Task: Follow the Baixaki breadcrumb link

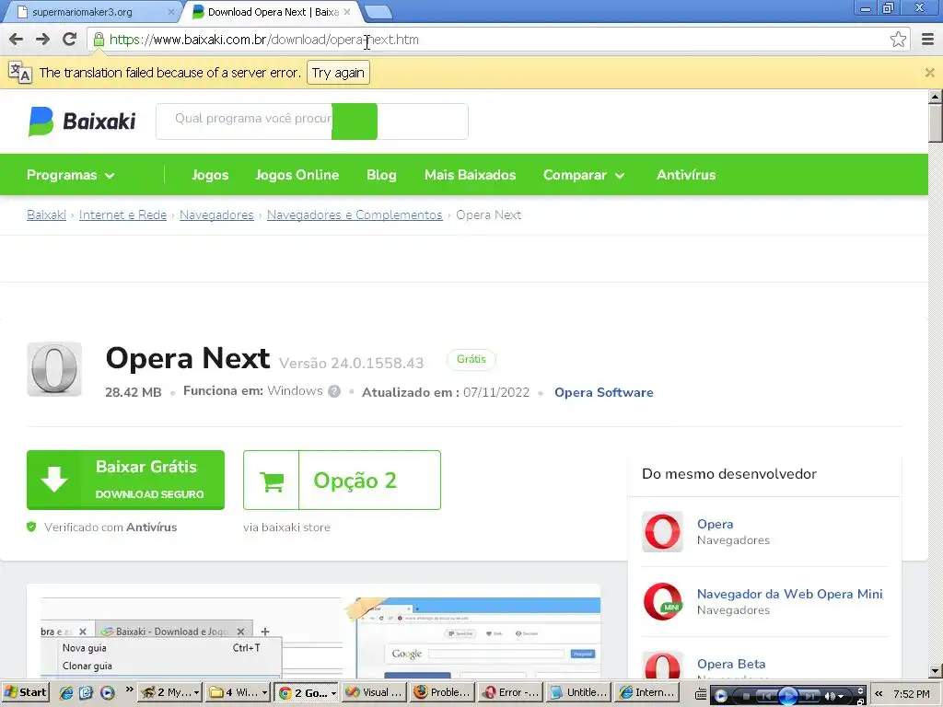Action: tap(46, 215)
